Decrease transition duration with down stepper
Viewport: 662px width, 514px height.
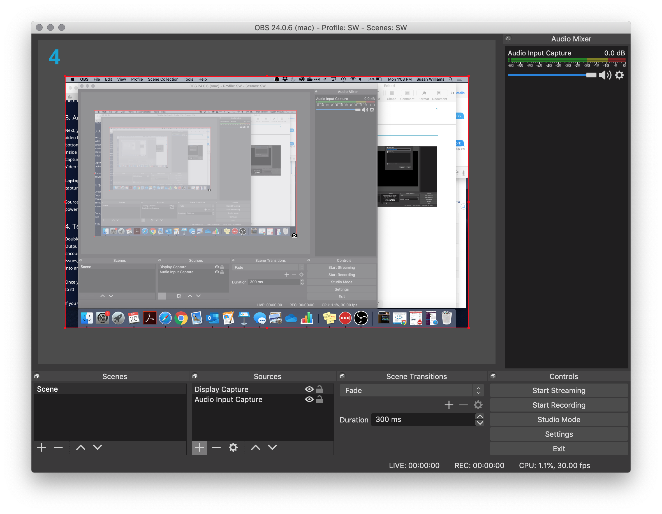480,423
